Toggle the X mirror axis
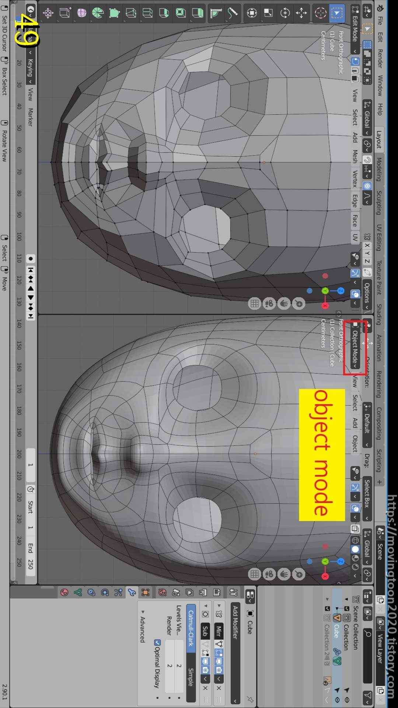 pos(367,245)
